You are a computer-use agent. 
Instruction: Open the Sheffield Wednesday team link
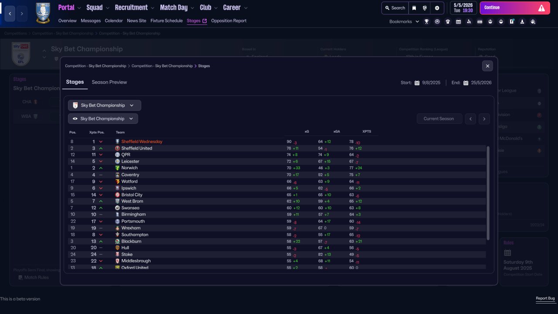point(142,141)
